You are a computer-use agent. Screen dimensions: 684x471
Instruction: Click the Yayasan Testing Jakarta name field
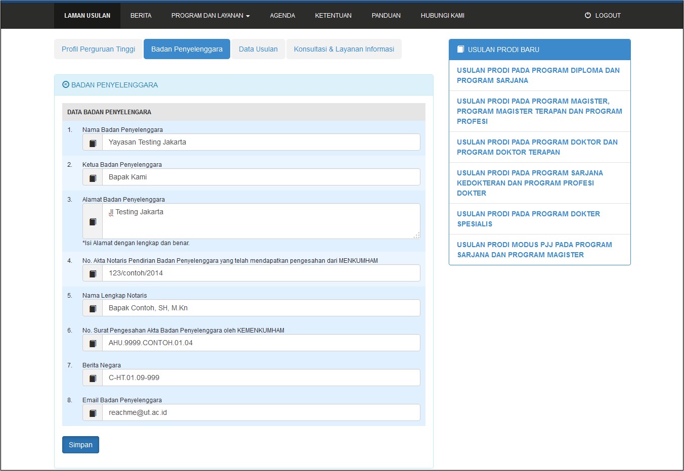point(261,142)
